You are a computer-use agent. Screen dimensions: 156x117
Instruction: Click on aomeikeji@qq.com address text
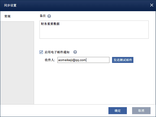[x=71, y=60]
